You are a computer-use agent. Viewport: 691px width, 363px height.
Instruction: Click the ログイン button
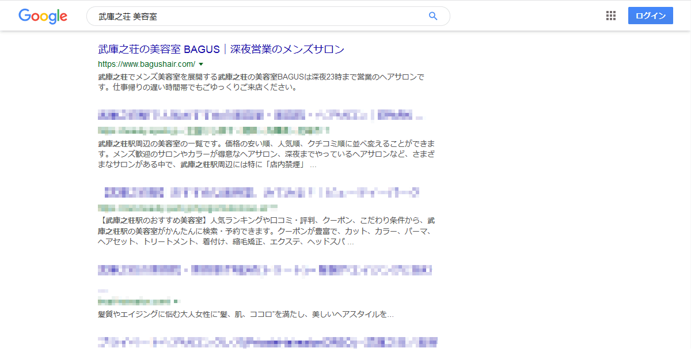pos(651,16)
